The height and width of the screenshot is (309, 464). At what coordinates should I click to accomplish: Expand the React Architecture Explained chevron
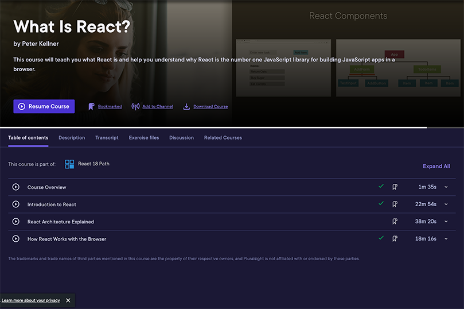[x=446, y=221]
